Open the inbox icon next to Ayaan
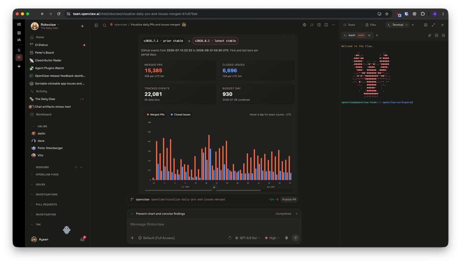The height and width of the screenshot is (264, 461). tap(82, 239)
